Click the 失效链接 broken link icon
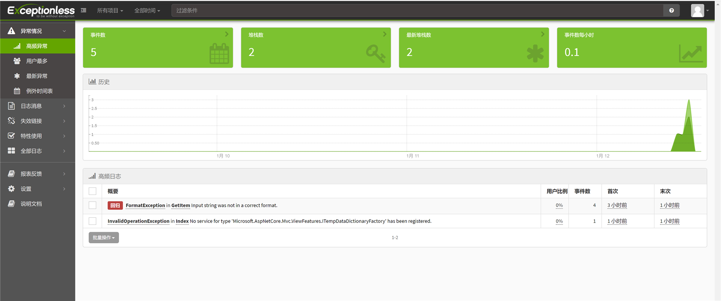The image size is (721, 301). pos(11,121)
